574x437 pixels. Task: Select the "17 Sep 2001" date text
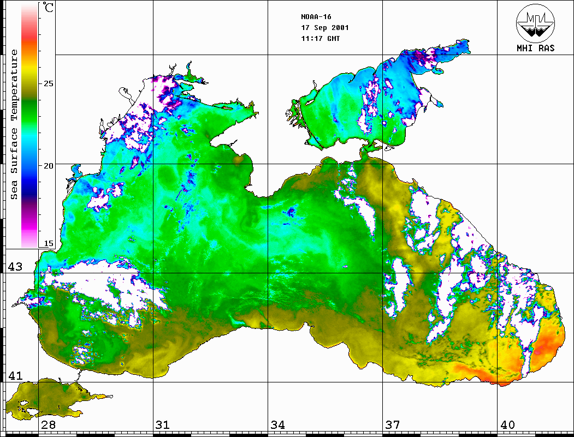325,28
